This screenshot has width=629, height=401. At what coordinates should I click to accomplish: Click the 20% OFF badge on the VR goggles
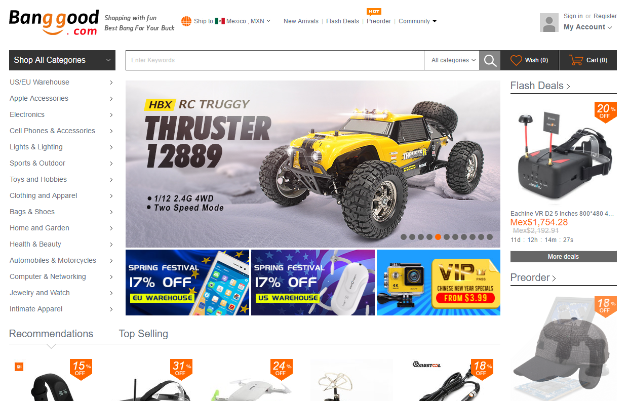(x=605, y=112)
